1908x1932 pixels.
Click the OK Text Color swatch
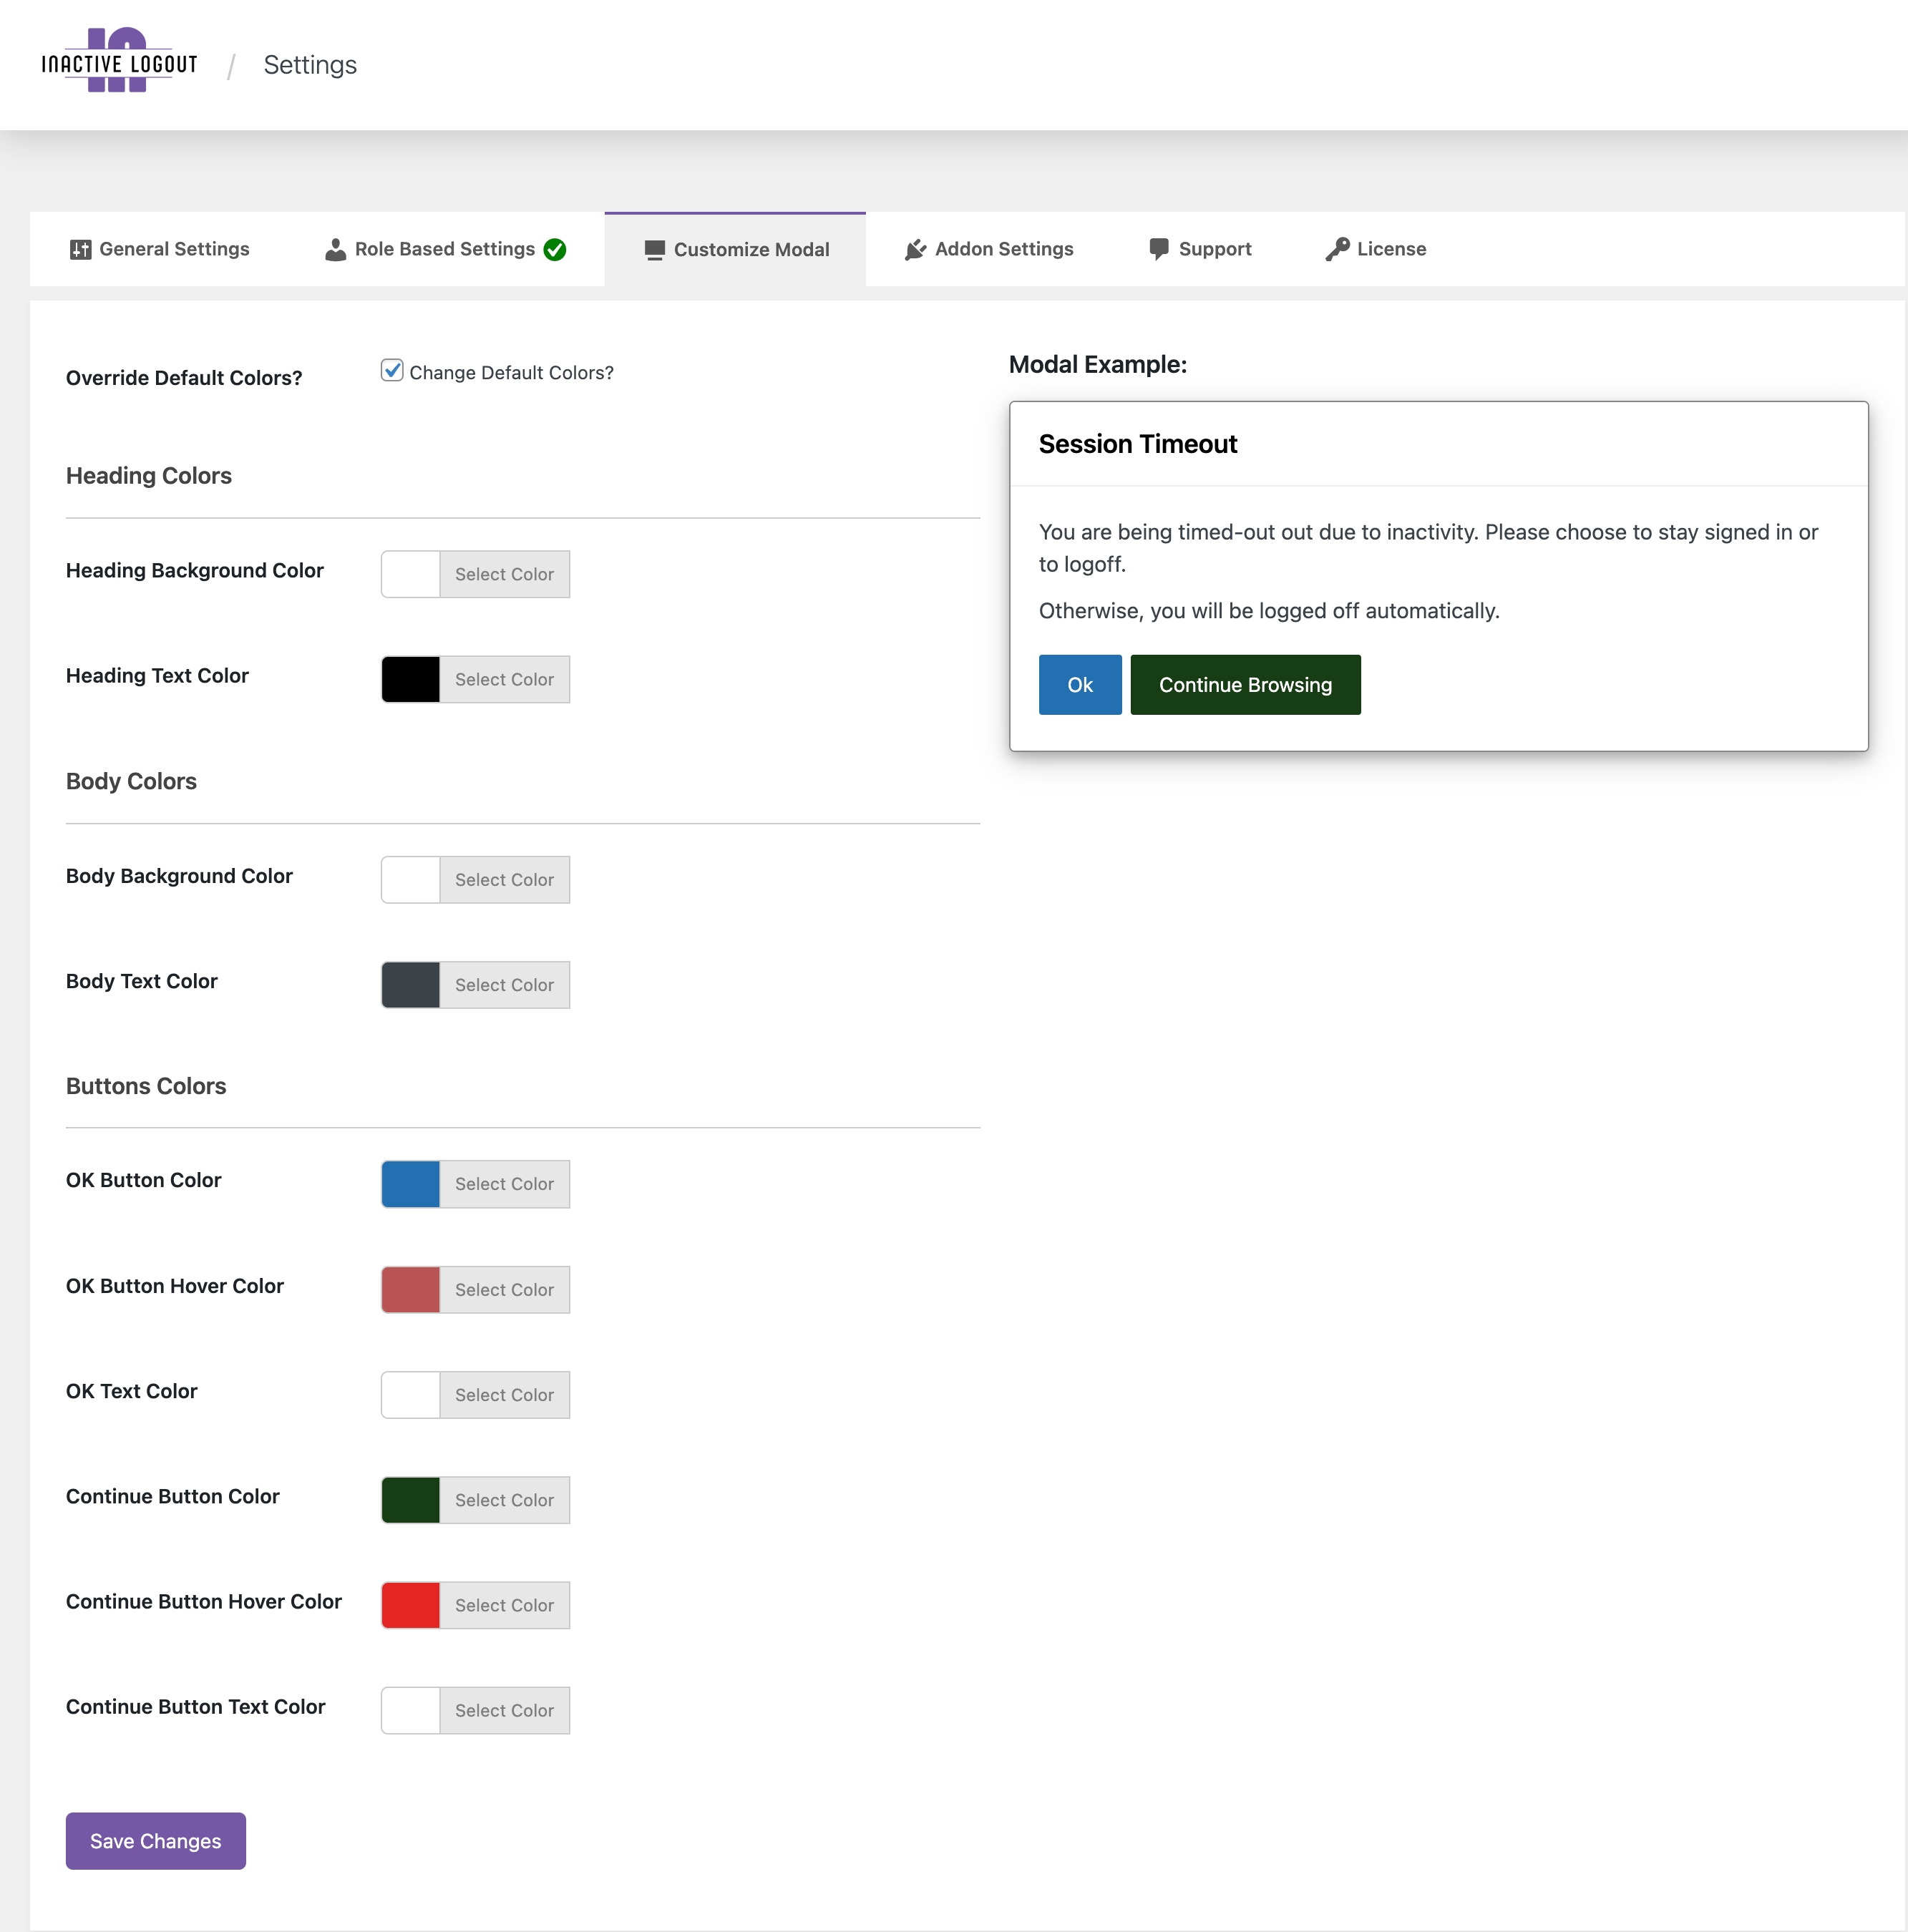(411, 1395)
